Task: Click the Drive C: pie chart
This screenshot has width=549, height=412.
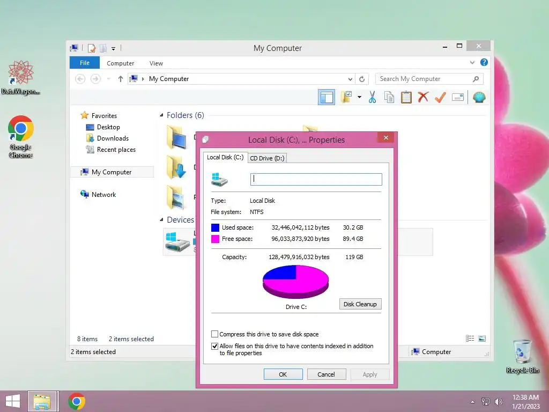Action: tap(296, 282)
